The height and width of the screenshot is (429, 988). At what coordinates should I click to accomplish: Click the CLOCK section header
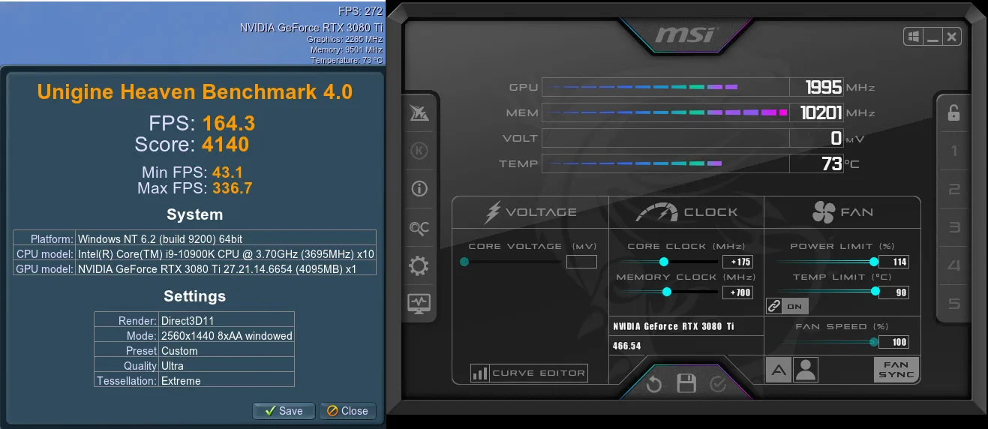(686, 212)
